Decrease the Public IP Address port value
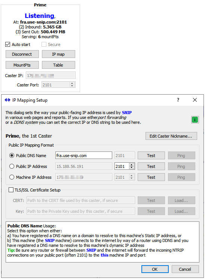This screenshot has width=205, height=279. pos(132,168)
